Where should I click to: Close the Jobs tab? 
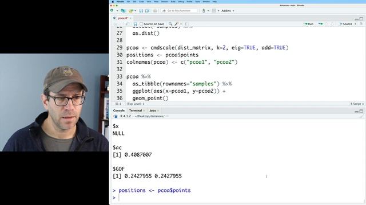158,110
